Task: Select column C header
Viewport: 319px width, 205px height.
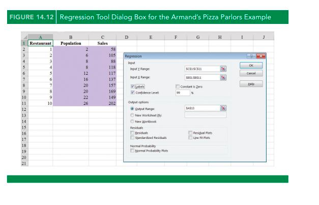Action: click(103, 37)
